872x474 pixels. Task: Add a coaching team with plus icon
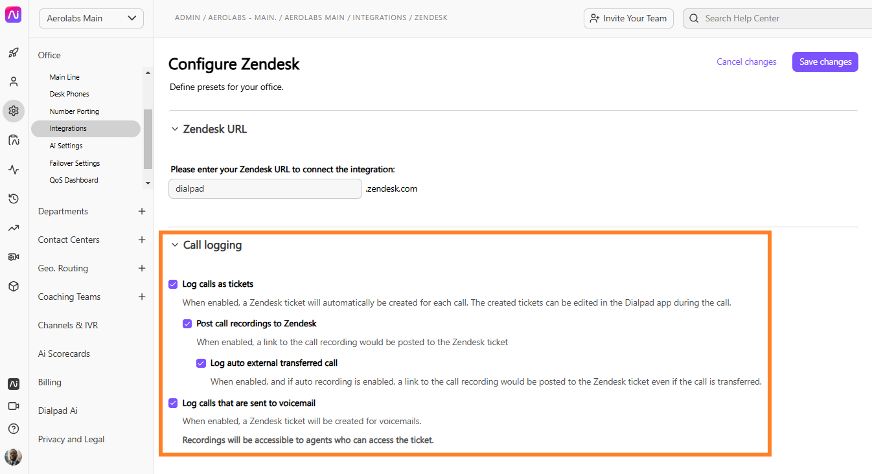142,297
